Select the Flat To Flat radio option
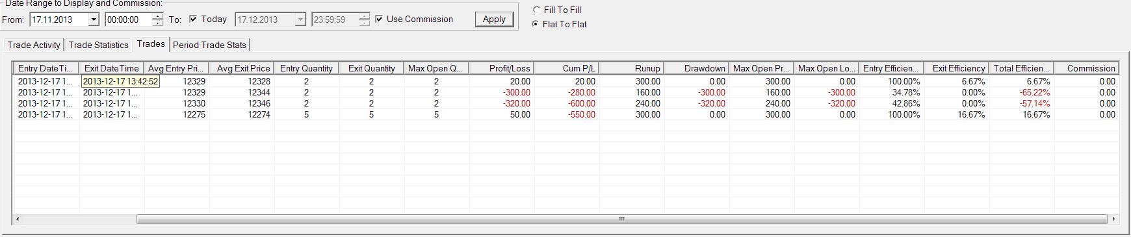This screenshot has width=1131, height=237. pyautogui.click(x=536, y=24)
